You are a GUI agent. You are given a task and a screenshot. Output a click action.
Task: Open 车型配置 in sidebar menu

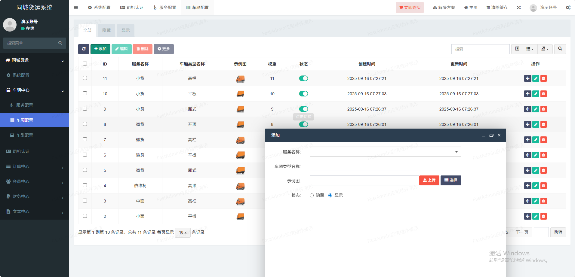25,135
